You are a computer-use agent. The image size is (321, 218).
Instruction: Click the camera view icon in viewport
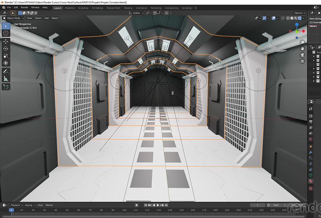(x=302, y=55)
